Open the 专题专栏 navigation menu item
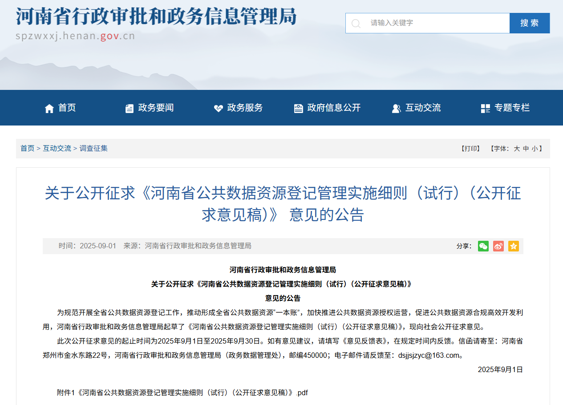563x405 pixels. coord(512,108)
